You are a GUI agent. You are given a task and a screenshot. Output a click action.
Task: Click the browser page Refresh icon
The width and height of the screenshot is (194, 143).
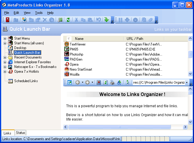coord(106,82)
